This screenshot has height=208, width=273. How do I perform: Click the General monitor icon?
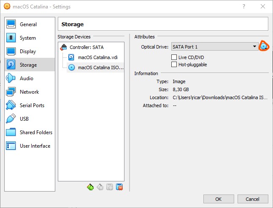pos(11,24)
